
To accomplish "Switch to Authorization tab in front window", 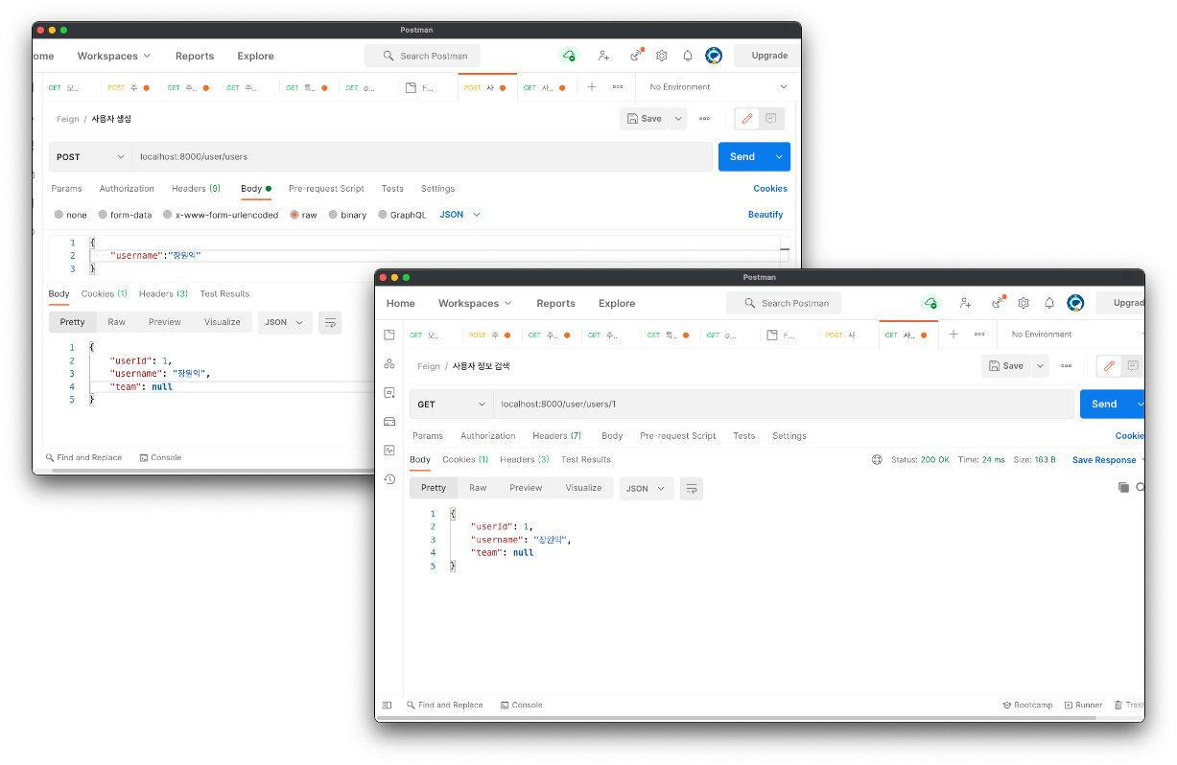I will [487, 435].
